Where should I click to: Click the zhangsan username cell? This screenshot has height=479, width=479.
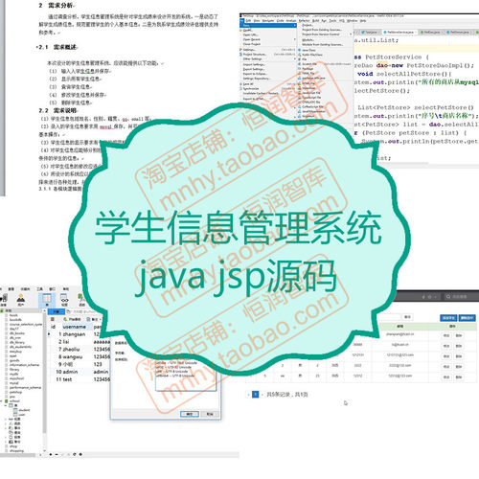[x=74, y=334]
